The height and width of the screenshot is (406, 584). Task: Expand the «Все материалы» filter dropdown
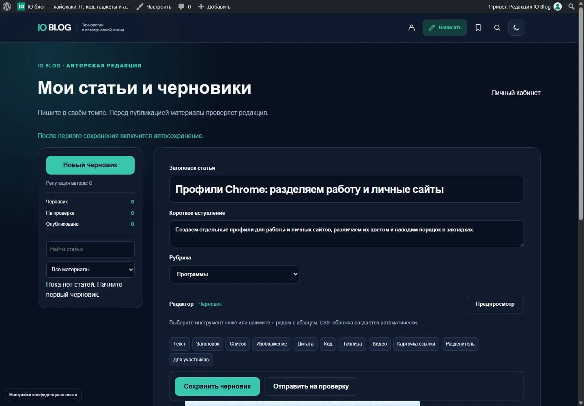(x=90, y=270)
